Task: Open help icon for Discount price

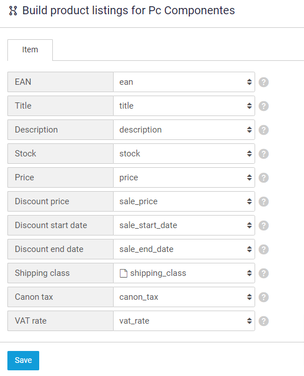Action: [264, 202]
